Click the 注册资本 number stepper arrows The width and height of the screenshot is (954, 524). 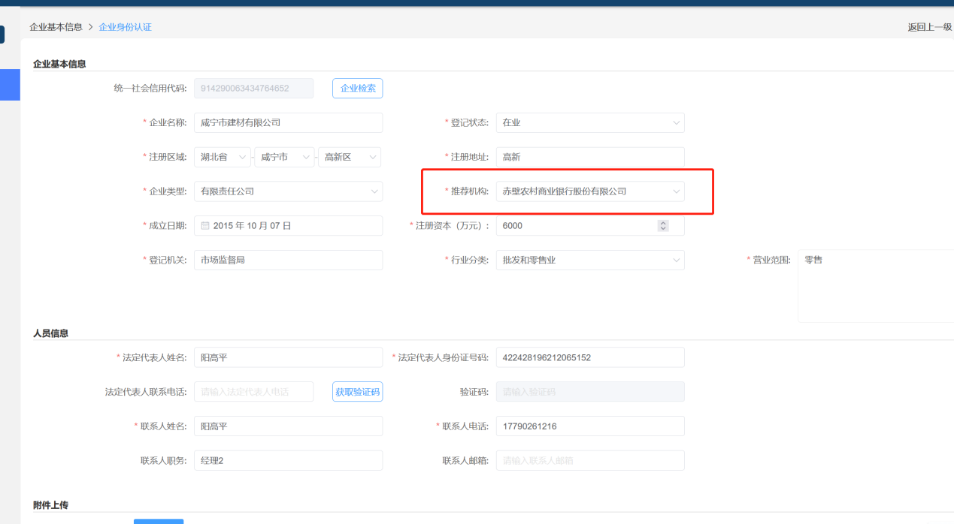[x=662, y=225]
